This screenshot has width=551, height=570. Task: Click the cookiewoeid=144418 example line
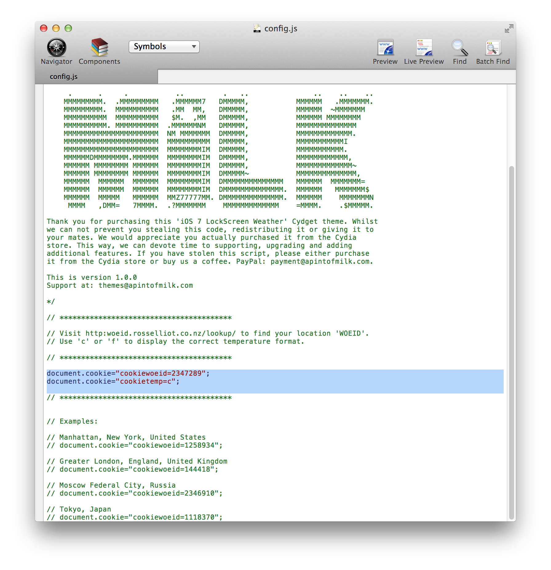(132, 469)
